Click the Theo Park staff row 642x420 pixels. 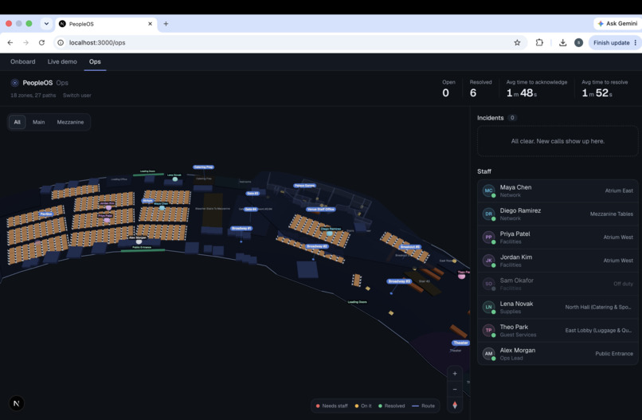(x=558, y=331)
